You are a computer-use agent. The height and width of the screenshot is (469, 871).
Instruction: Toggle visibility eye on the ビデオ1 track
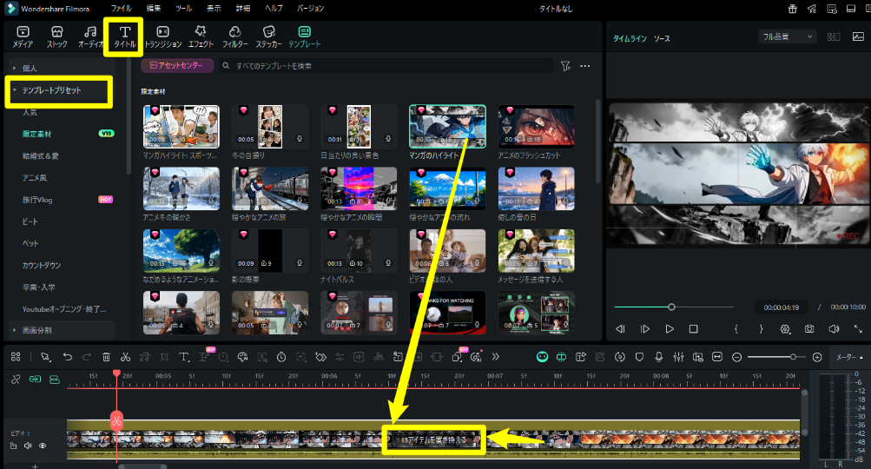pyautogui.click(x=43, y=446)
